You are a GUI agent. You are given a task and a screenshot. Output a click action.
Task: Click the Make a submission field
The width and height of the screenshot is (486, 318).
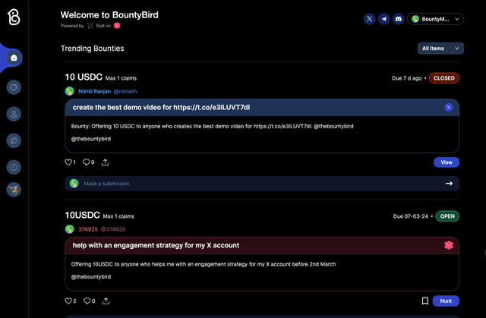click(262, 184)
